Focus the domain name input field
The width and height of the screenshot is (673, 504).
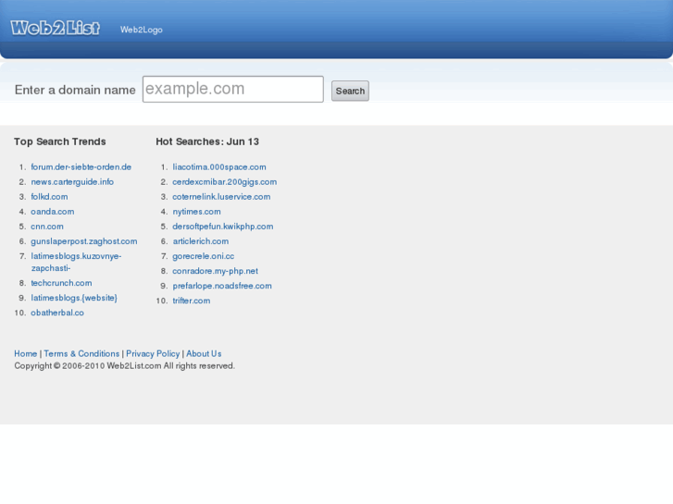pyautogui.click(x=233, y=89)
